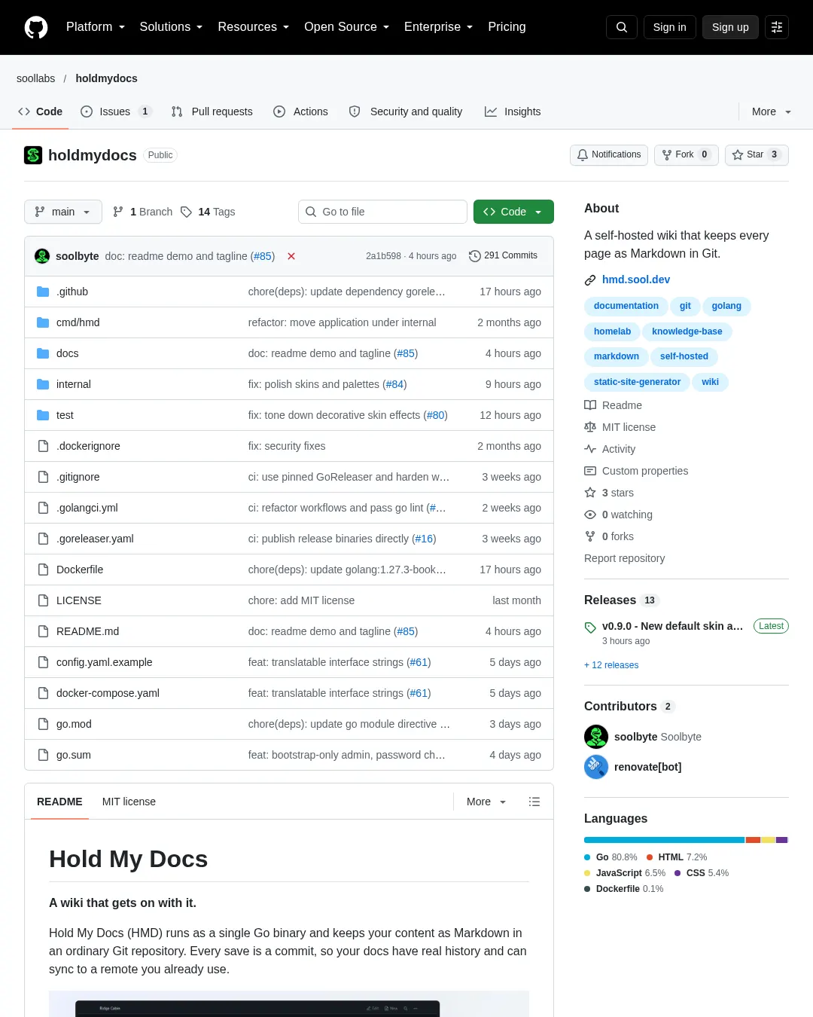Click the holdmydocs repository avatar icon
The width and height of the screenshot is (813, 1017).
[x=33, y=155]
